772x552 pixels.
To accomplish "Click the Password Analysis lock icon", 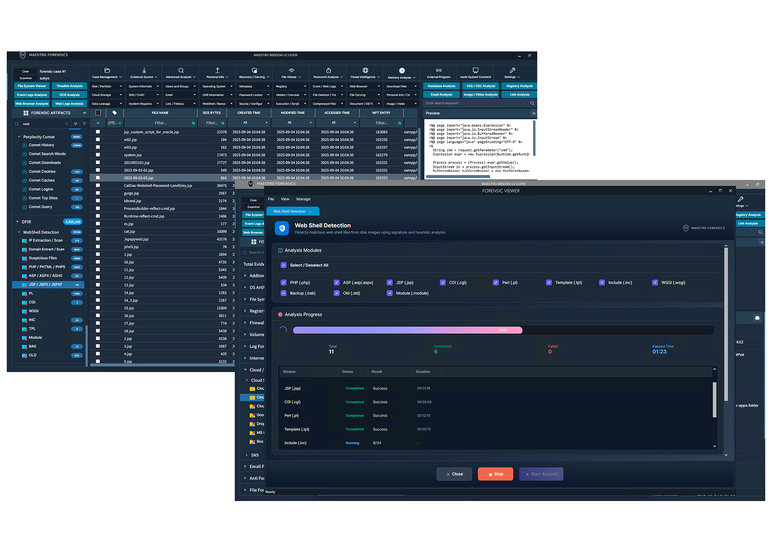I will tap(329, 70).
